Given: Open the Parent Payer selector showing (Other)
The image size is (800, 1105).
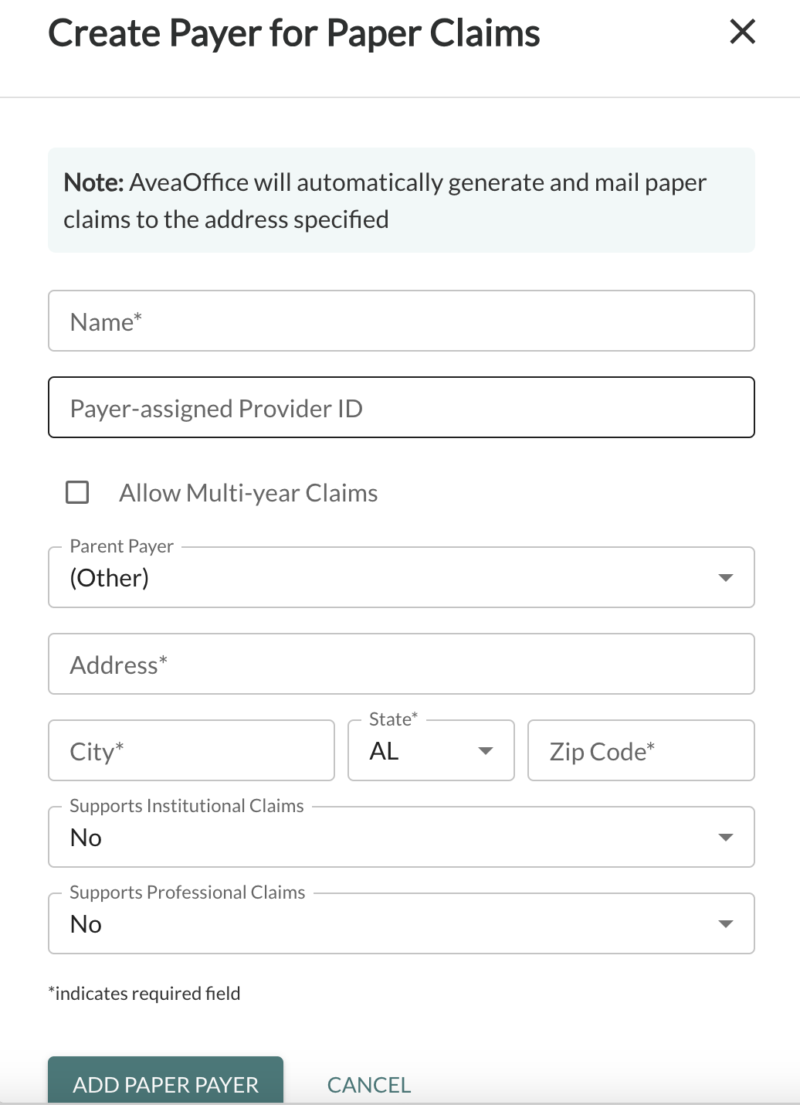Looking at the screenshot, I should click(402, 577).
